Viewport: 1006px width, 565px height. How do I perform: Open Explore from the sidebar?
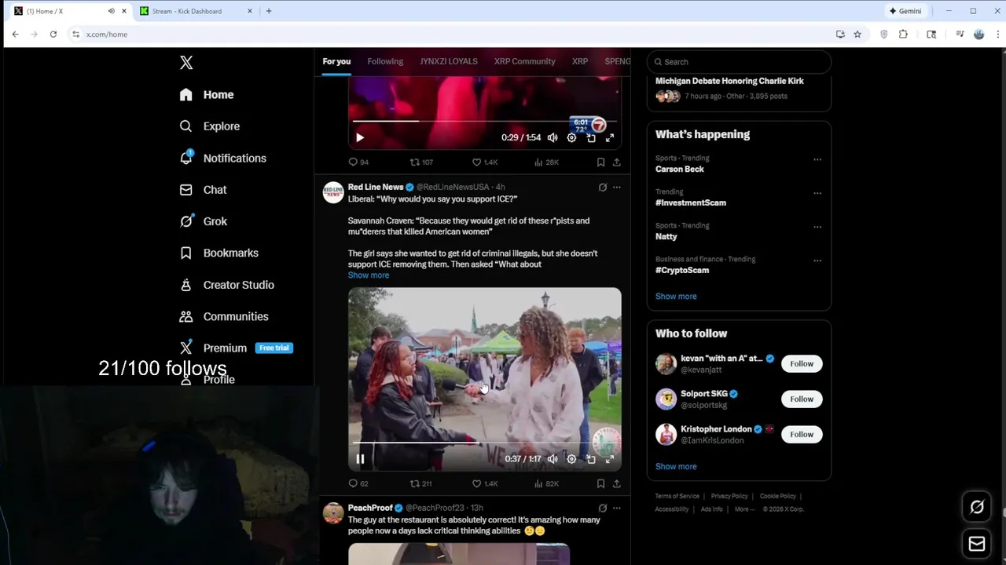(x=209, y=126)
